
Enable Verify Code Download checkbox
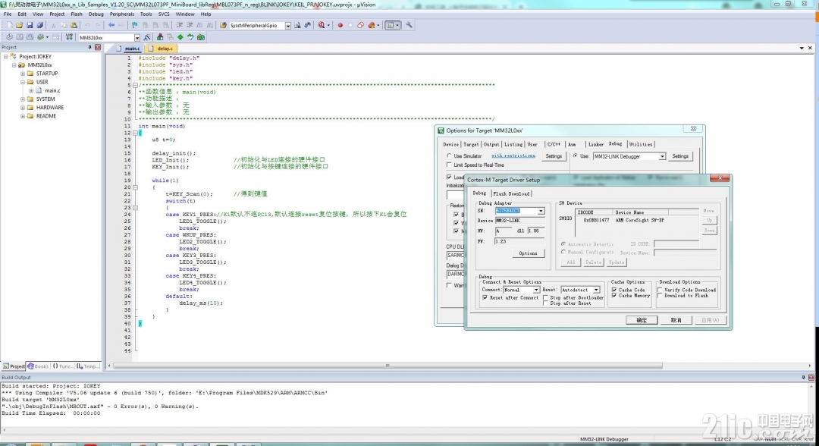click(x=660, y=289)
